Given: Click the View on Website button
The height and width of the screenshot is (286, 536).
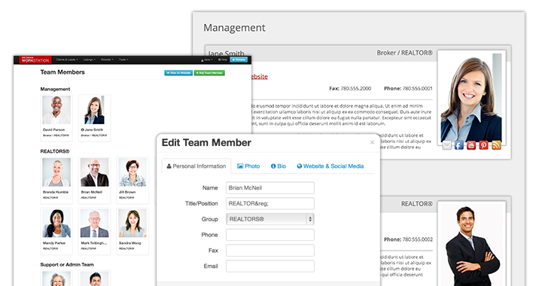Looking at the screenshot, I should coord(178,73).
